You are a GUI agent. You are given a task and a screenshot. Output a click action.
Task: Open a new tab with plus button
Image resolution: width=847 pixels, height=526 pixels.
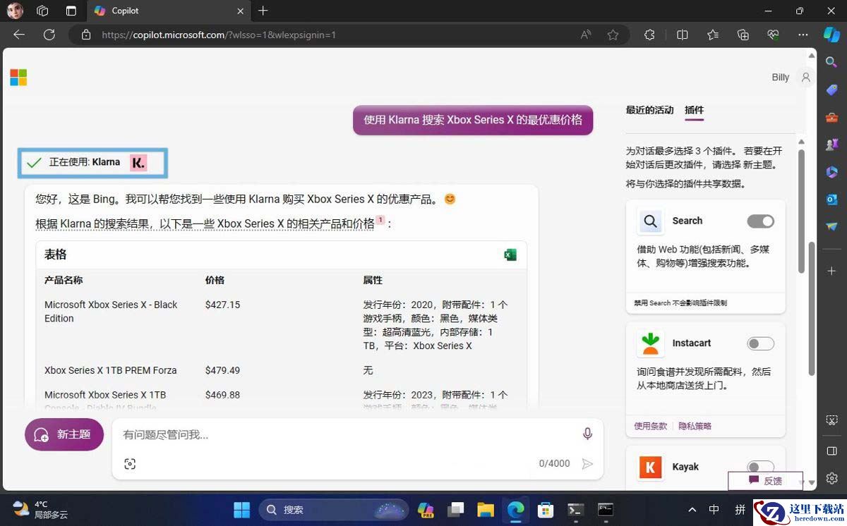(263, 11)
